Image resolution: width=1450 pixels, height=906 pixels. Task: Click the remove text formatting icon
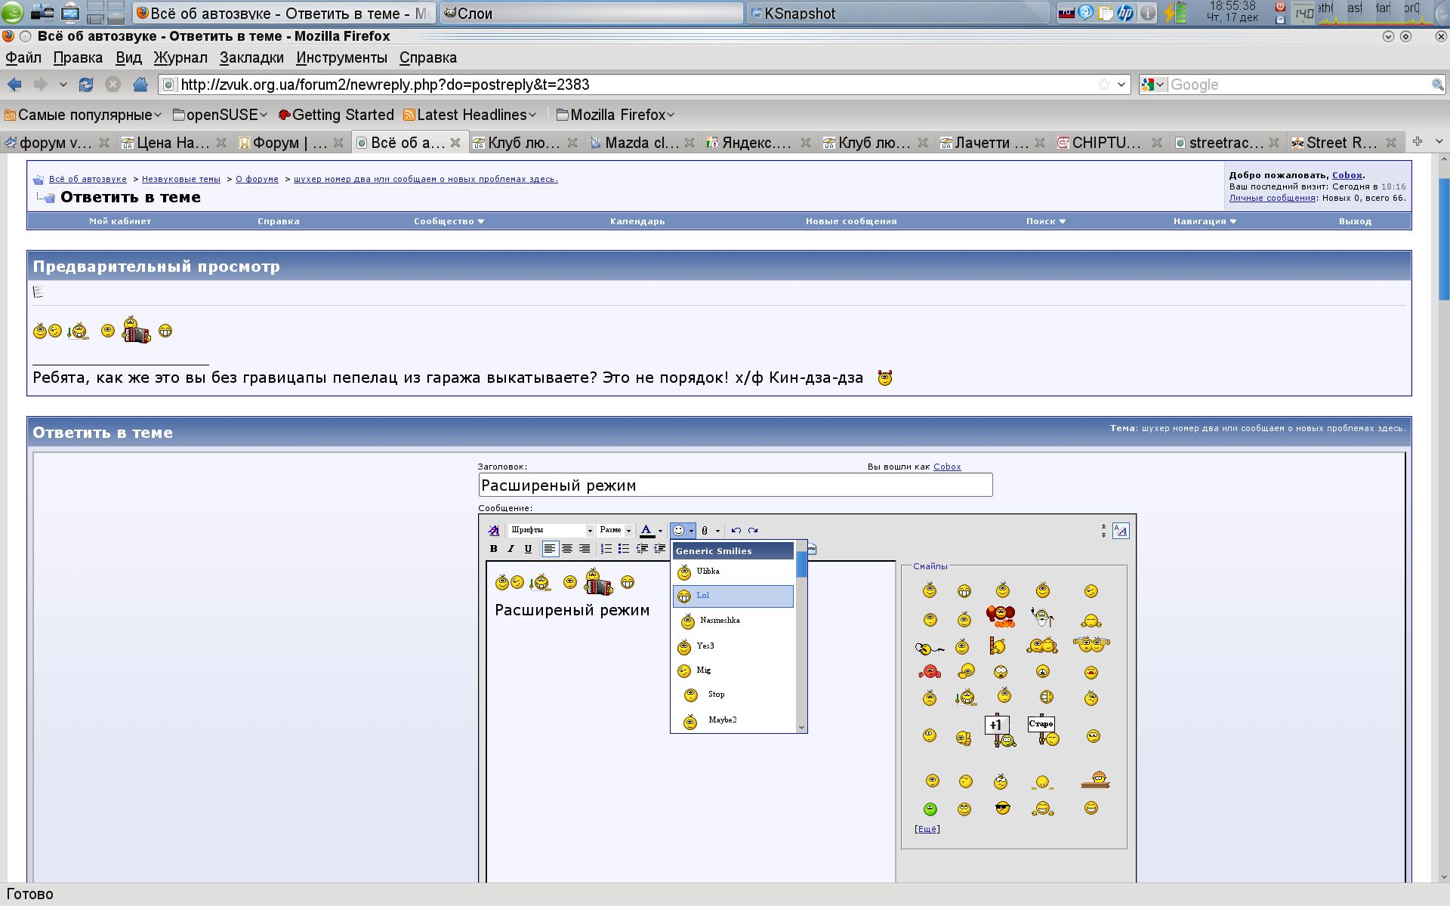point(494,530)
